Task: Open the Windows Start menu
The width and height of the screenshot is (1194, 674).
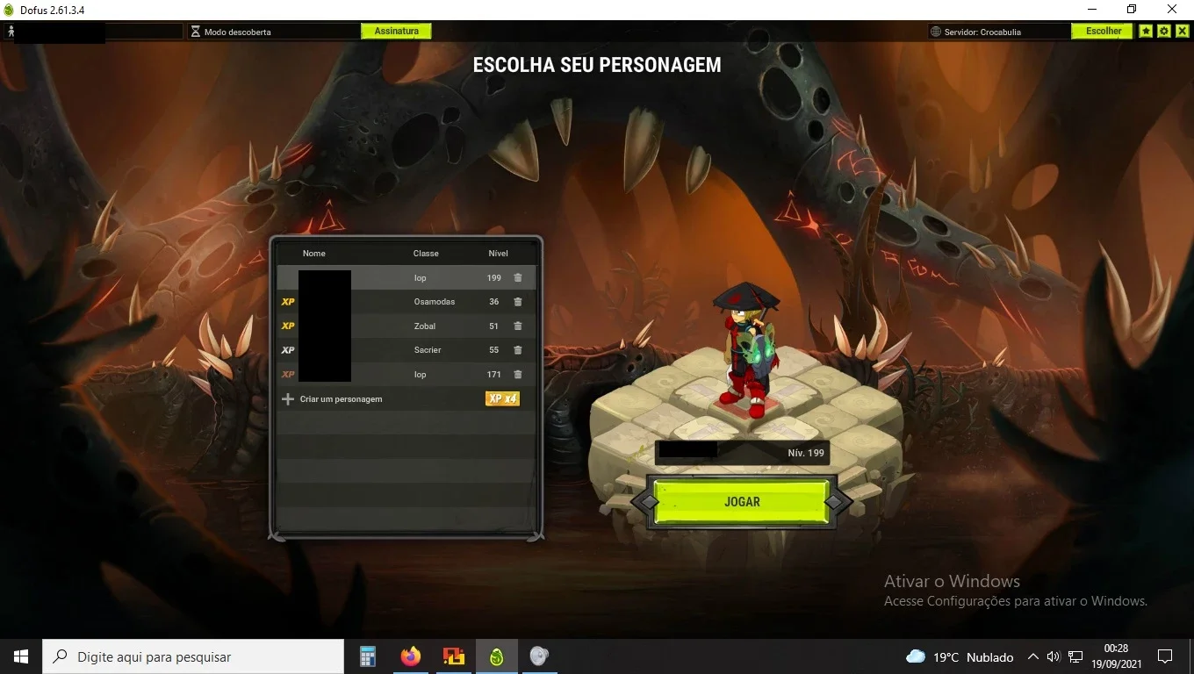Action: (21, 656)
